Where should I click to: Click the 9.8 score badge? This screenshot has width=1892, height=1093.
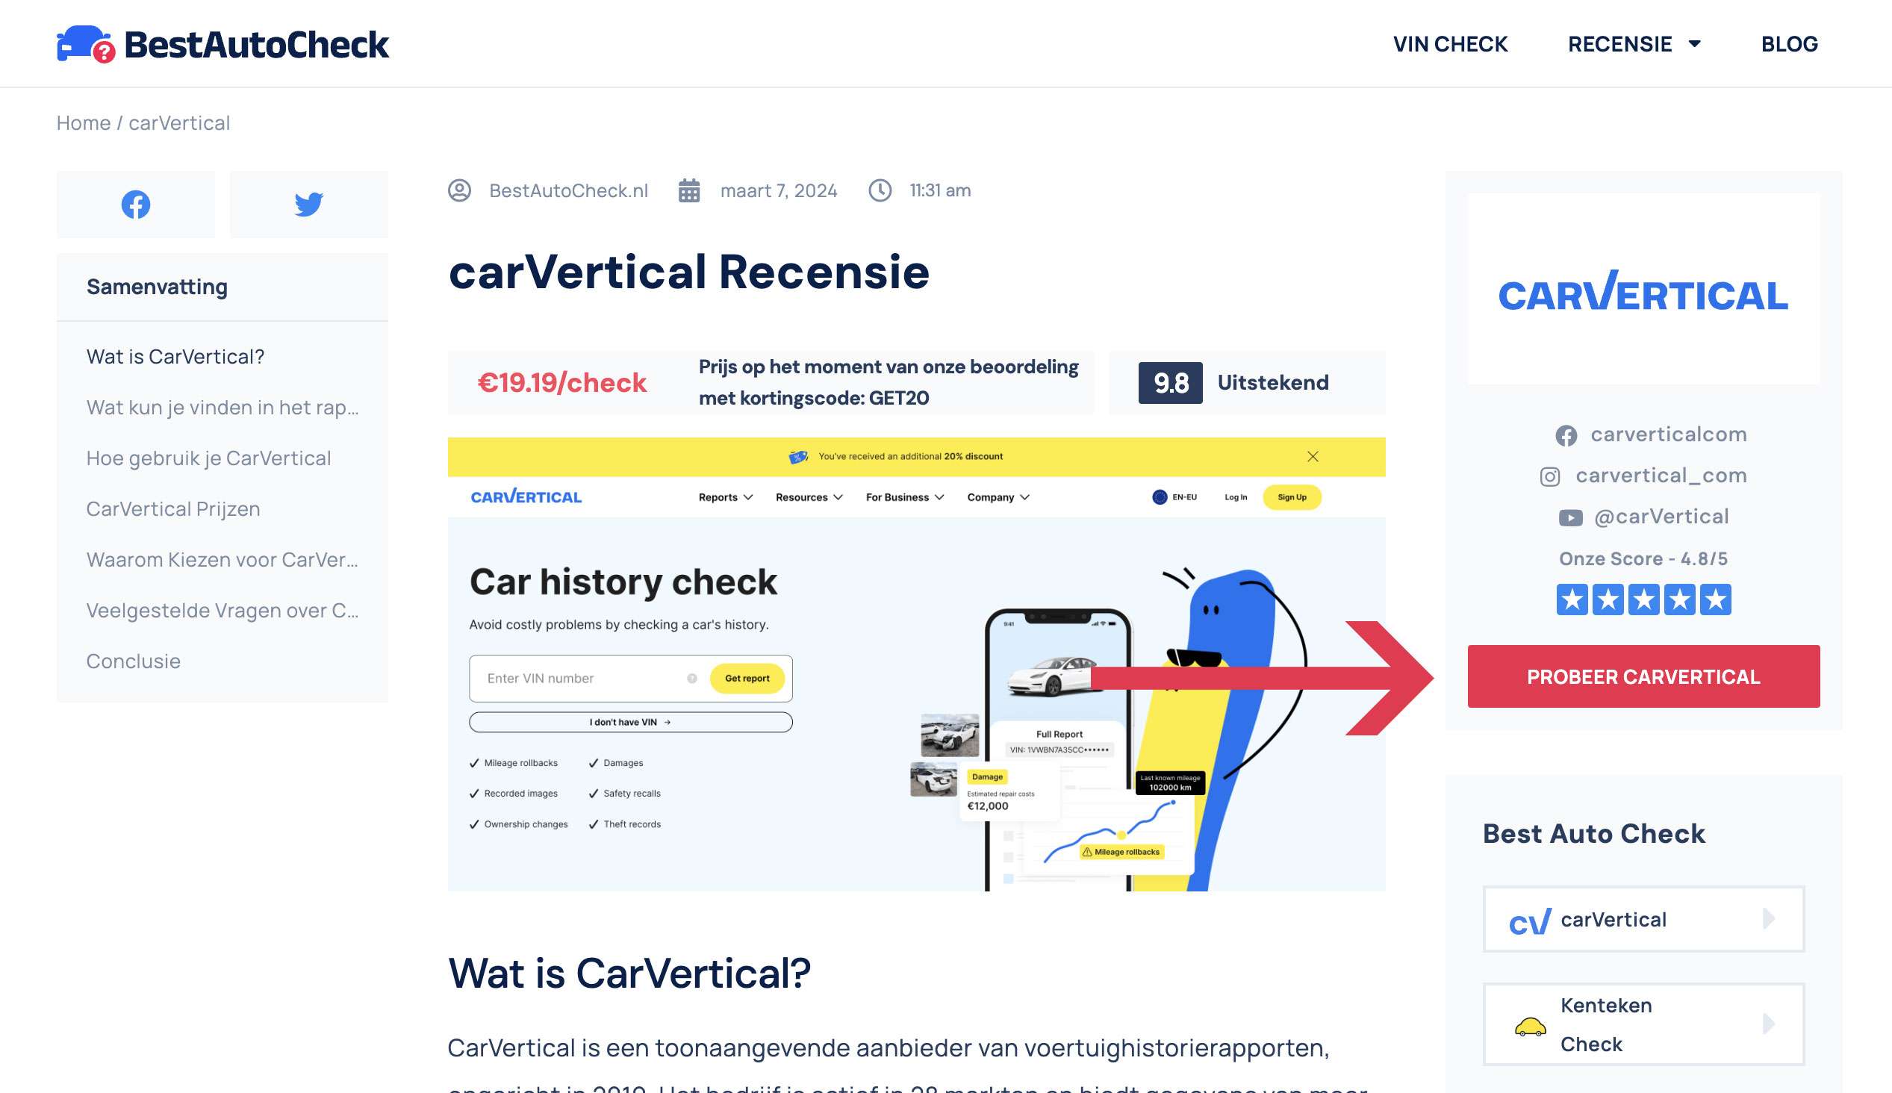pos(1170,383)
